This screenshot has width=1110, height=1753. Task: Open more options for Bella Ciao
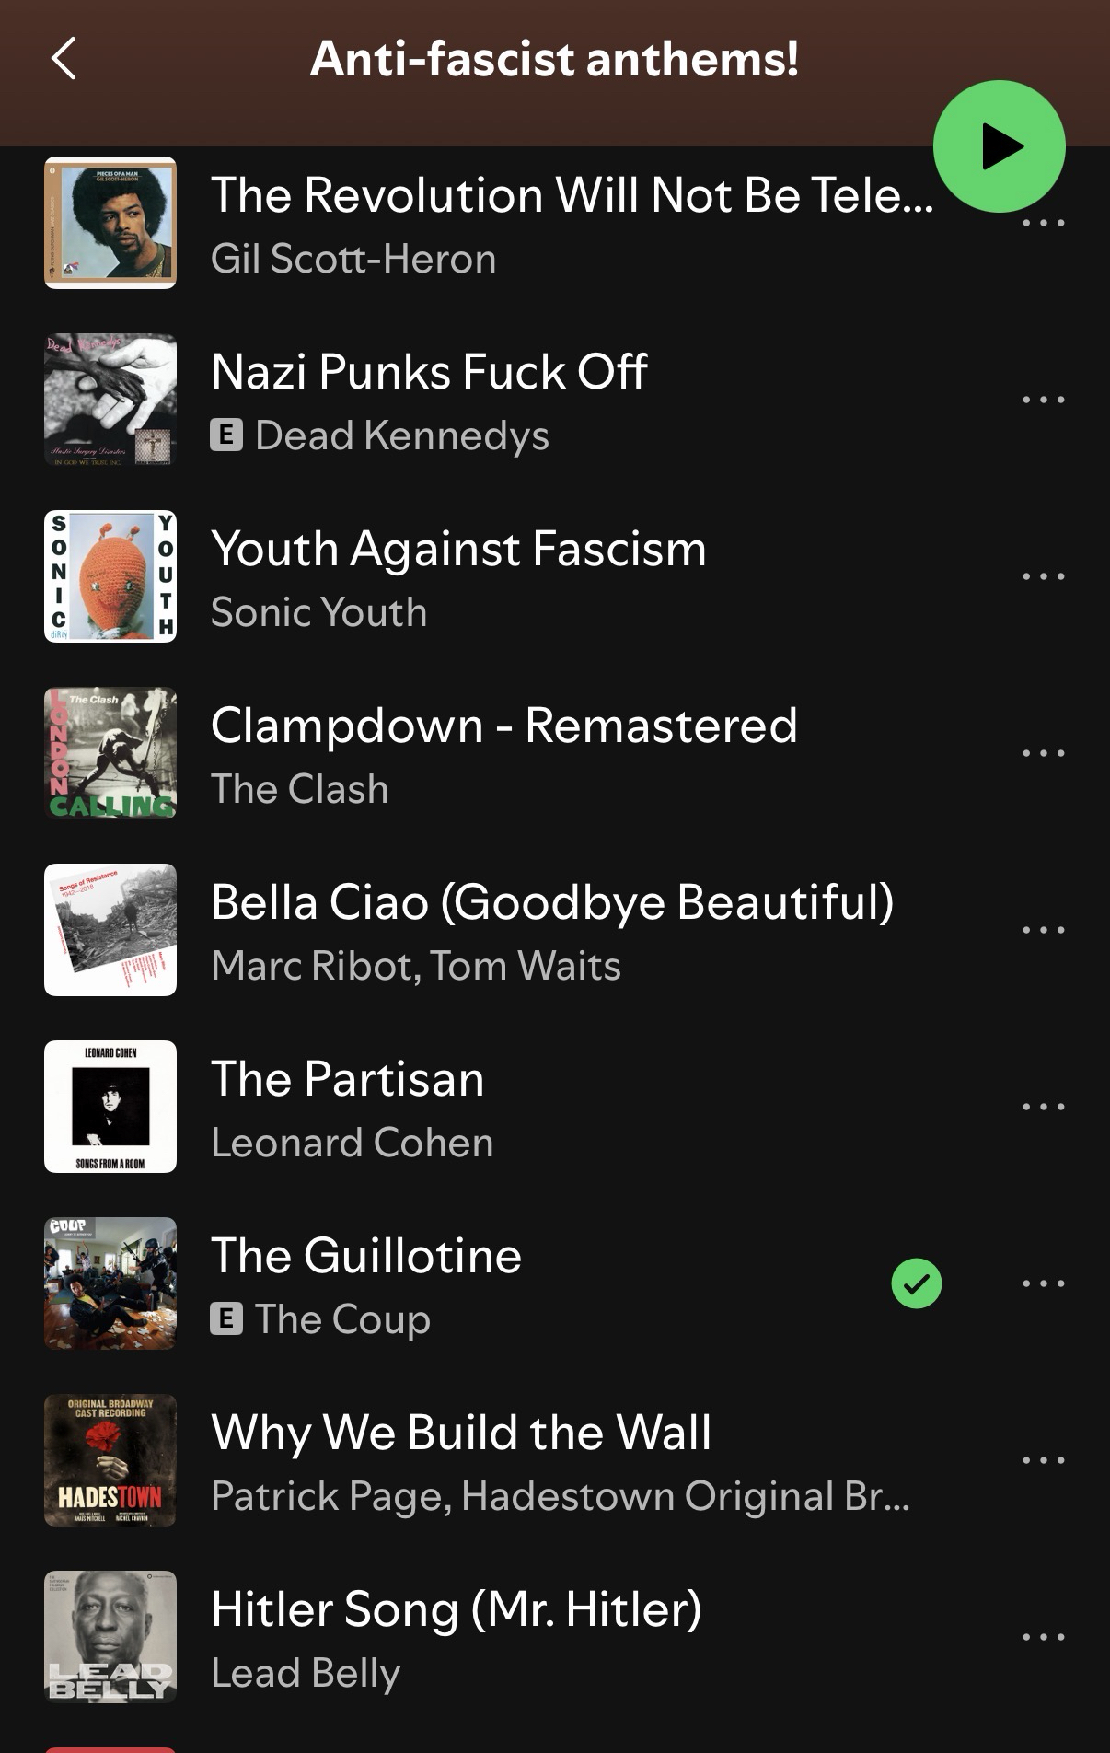(x=1043, y=930)
